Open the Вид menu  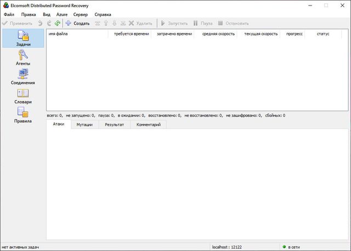coord(47,15)
